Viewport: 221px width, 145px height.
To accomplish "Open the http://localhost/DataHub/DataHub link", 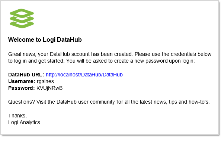I will coord(84,75).
